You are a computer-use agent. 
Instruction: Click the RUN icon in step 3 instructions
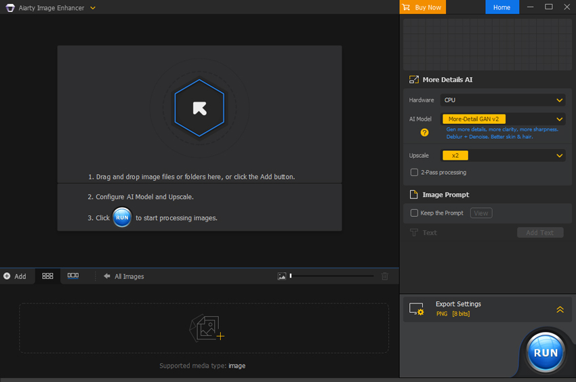(122, 217)
